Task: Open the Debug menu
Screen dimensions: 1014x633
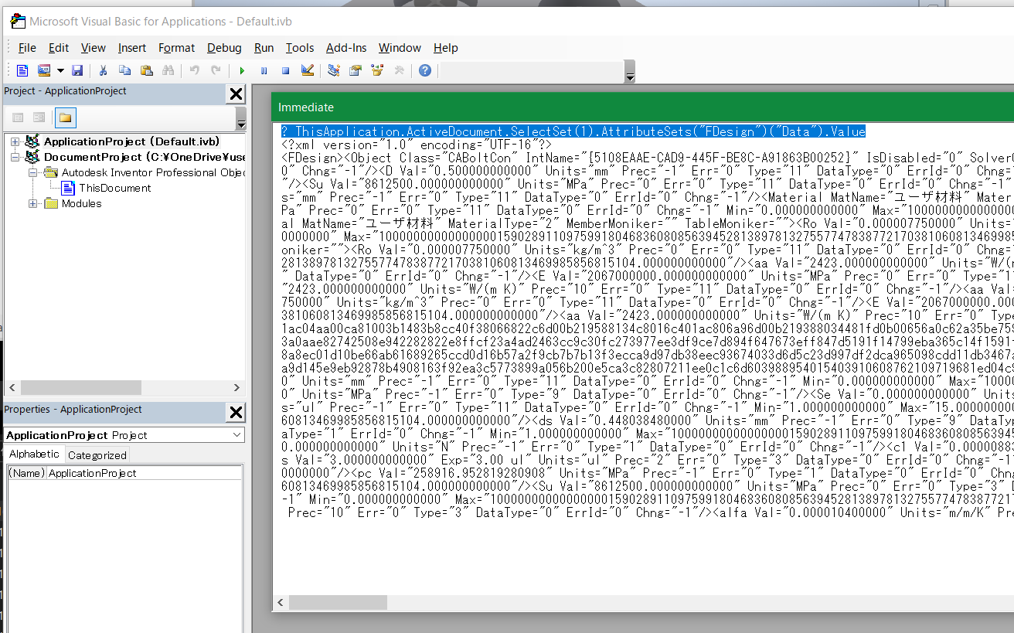Action: click(224, 47)
